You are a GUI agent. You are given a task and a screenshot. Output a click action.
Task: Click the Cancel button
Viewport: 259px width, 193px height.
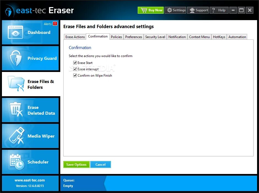[100, 165]
